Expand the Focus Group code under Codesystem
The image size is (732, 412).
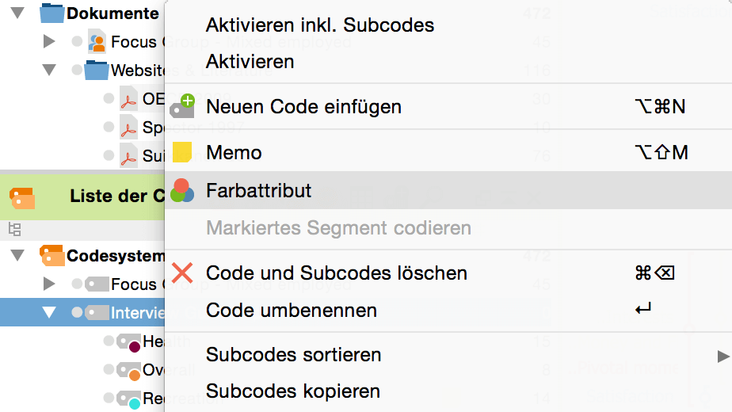[x=49, y=284]
